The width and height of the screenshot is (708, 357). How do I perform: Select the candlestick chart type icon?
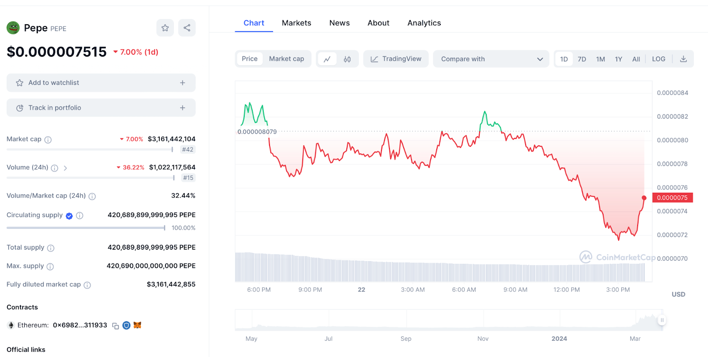[x=347, y=59]
